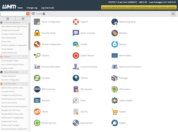The width and height of the screenshot is (178, 132).
Task: Open the Networking Setup icon
Action: click(115, 22)
